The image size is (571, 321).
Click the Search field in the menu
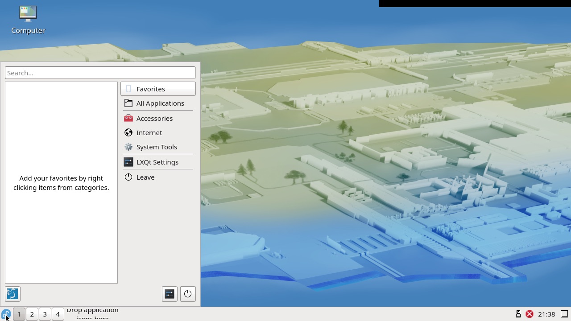[100, 73]
